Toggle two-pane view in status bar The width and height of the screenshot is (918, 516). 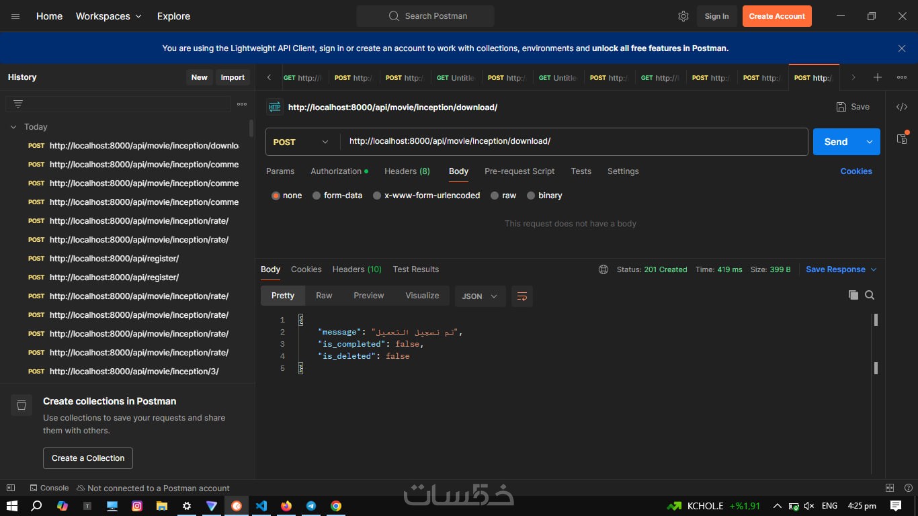[890, 488]
